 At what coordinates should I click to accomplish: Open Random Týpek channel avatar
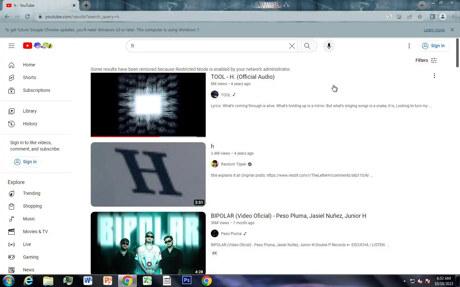215,164
